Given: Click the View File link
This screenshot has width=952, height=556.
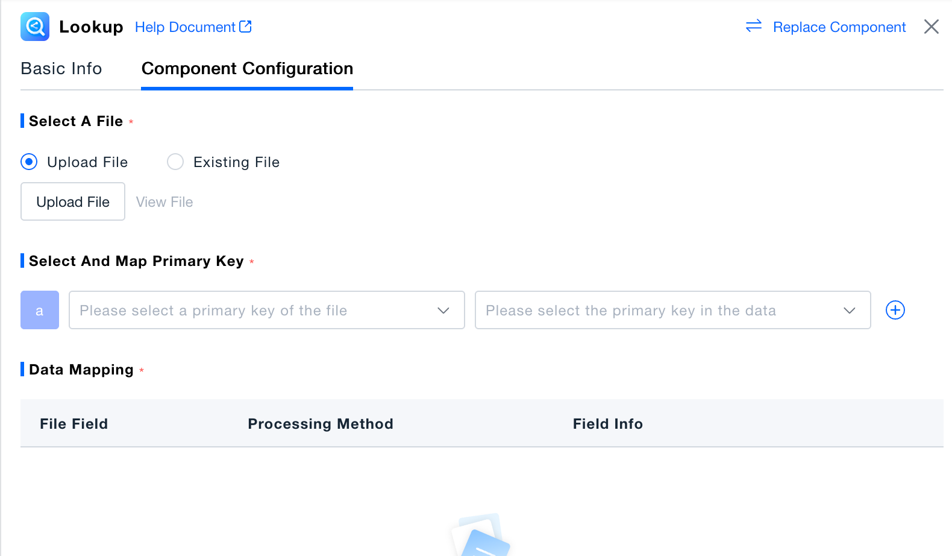Looking at the screenshot, I should tap(164, 202).
